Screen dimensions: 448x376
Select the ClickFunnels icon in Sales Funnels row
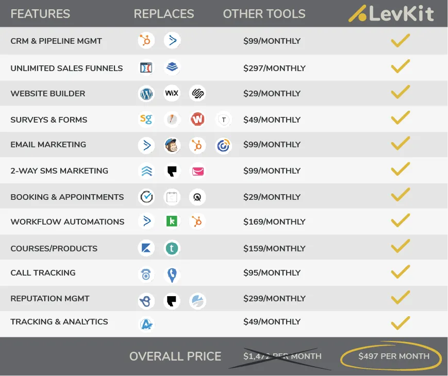(x=146, y=67)
